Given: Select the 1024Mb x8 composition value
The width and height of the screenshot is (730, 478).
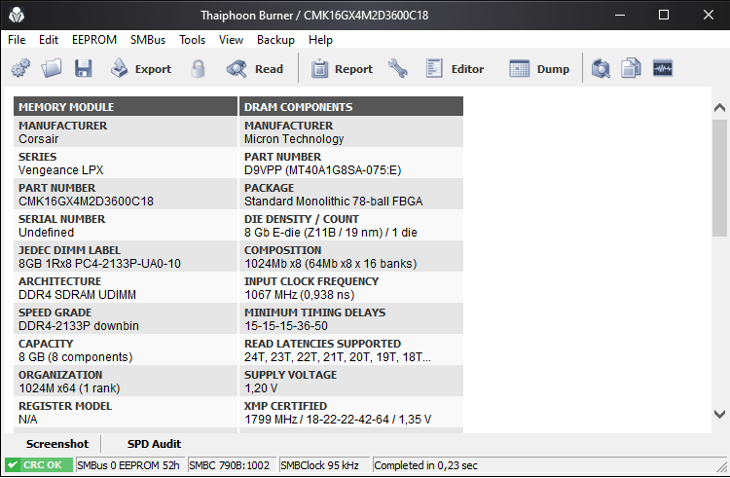Looking at the screenshot, I should pyautogui.click(x=331, y=264).
